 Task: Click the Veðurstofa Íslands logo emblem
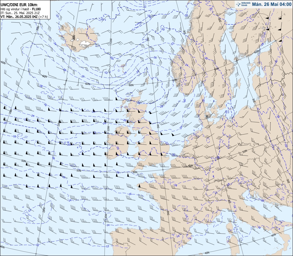pyautogui.click(x=238, y=4)
